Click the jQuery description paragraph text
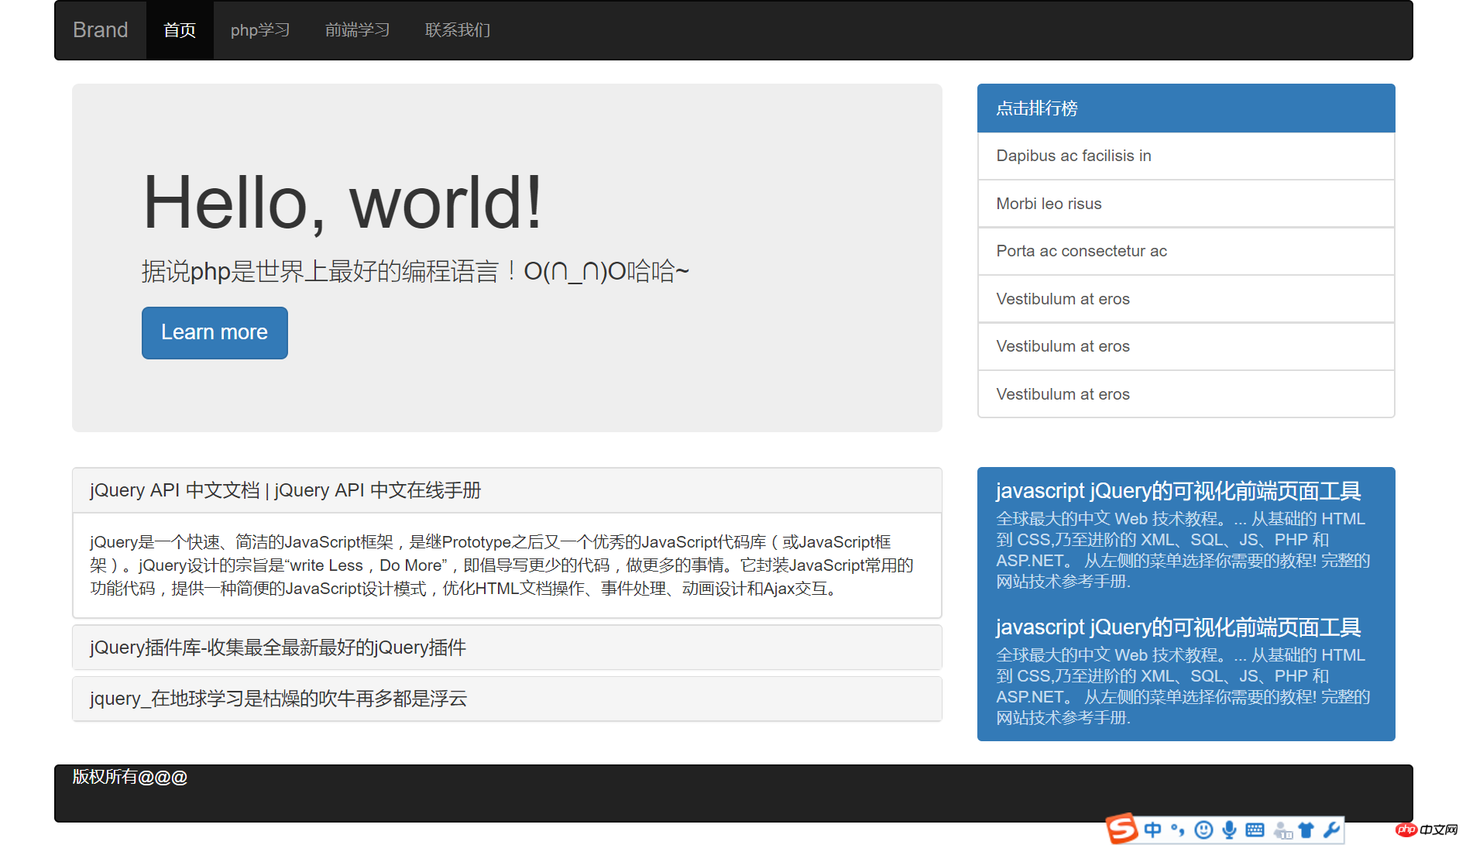 click(502, 565)
